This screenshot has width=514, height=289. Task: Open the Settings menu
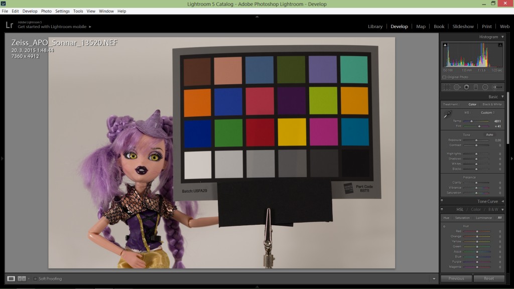point(62,11)
